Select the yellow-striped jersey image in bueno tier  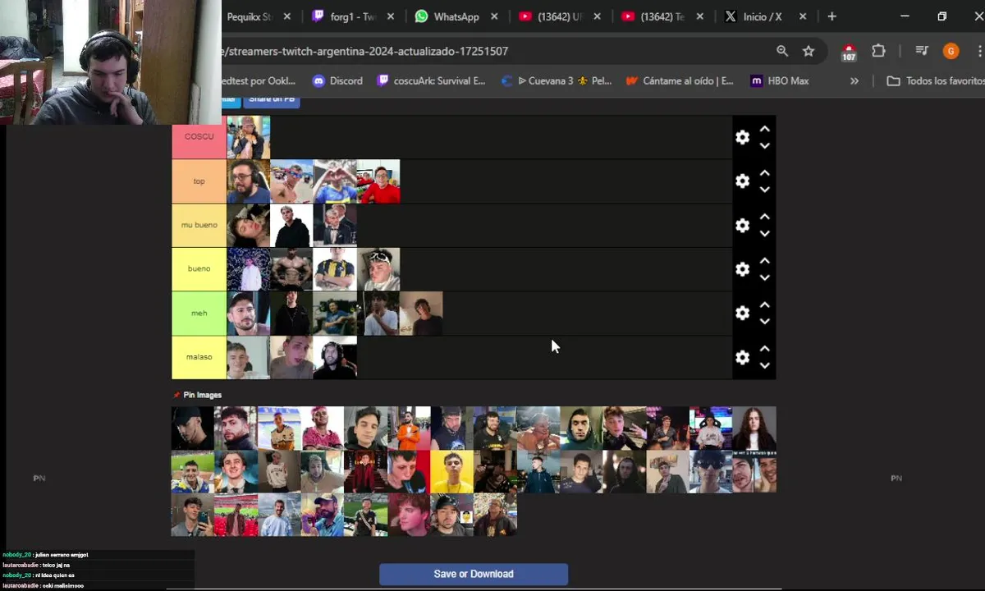[x=335, y=269]
